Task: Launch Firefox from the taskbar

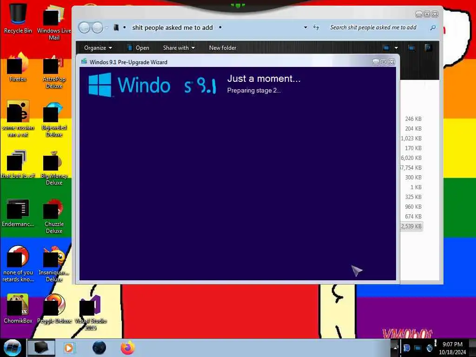Action: tap(128, 348)
